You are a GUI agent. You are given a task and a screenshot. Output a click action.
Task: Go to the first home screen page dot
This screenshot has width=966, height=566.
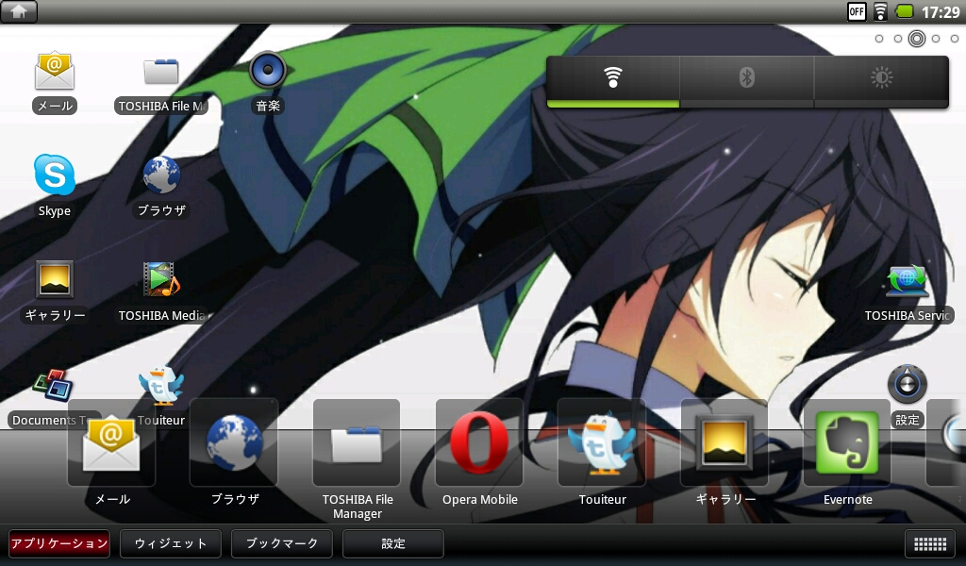[x=879, y=39]
